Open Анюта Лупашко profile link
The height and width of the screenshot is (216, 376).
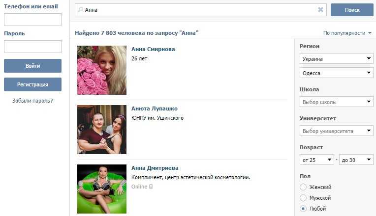tap(155, 108)
